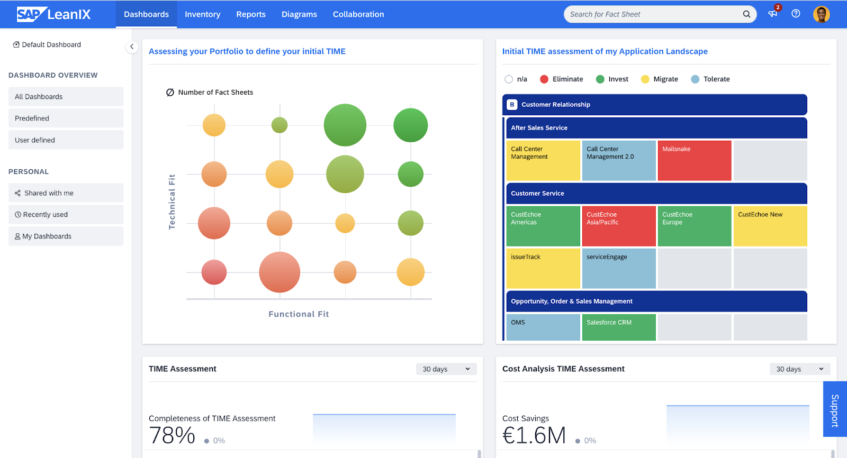This screenshot has width=847, height=458.
Task: Select the Mailsnake tile
Action: pos(695,161)
